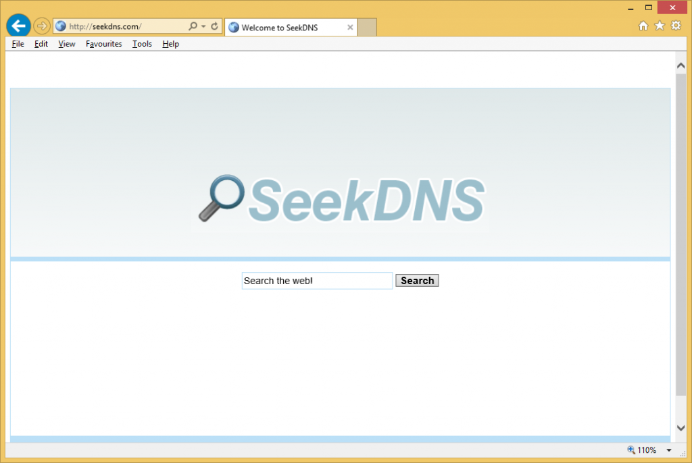Click the scrollbar up arrow
This screenshot has height=463, width=692.
pyautogui.click(x=681, y=65)
